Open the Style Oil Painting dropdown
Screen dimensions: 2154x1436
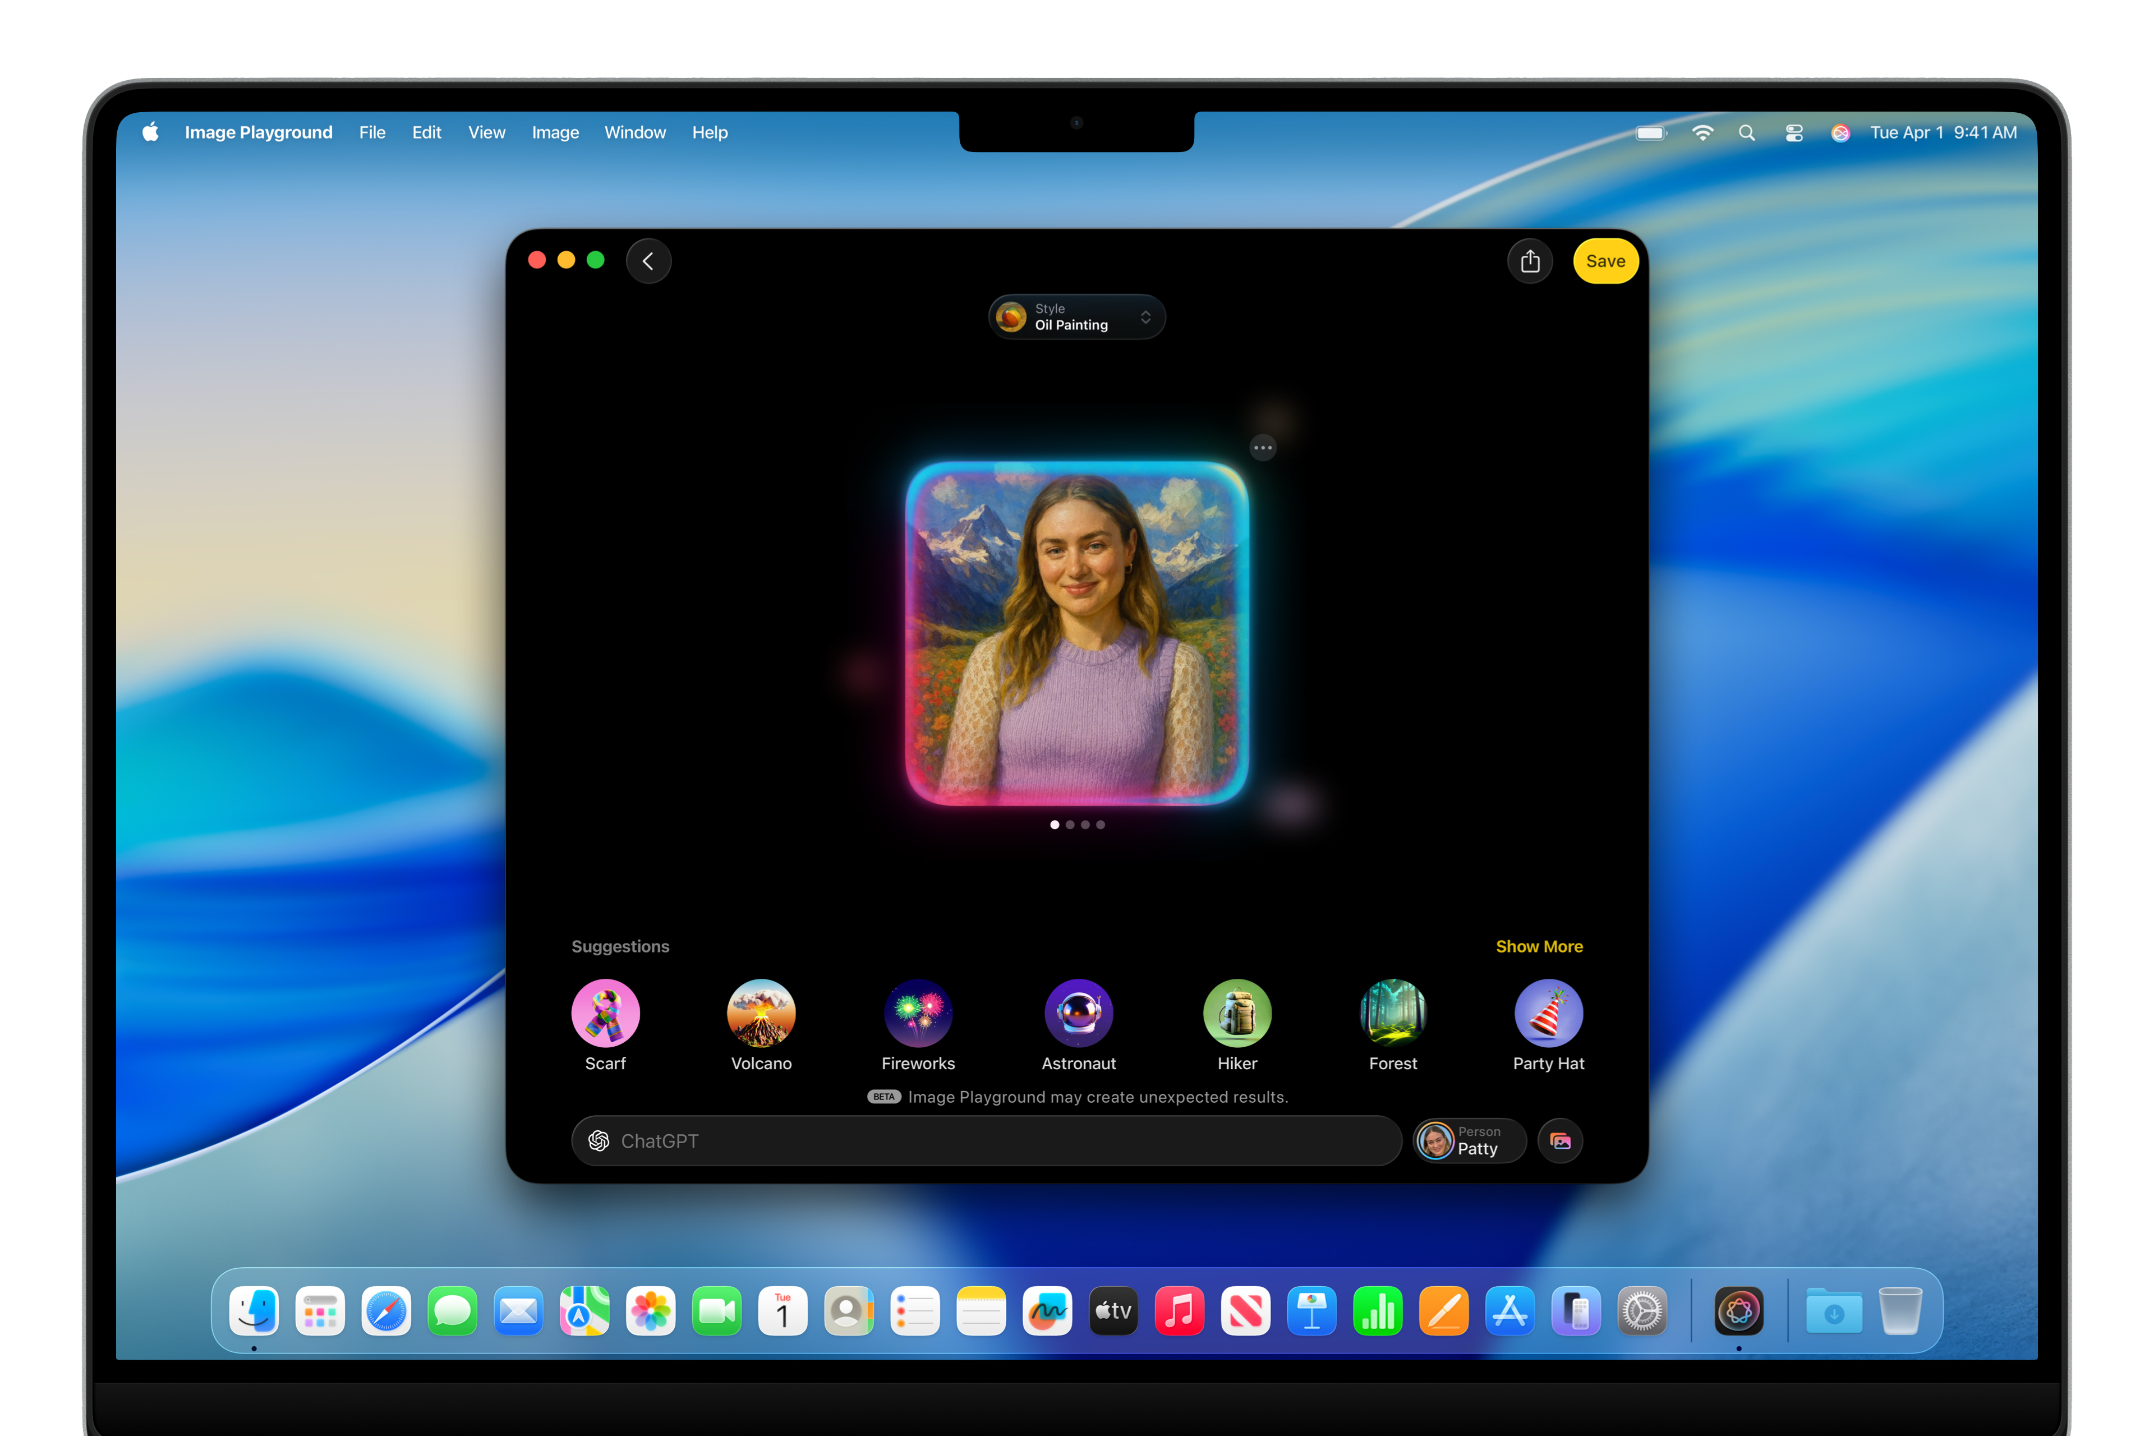point(1076,317)
